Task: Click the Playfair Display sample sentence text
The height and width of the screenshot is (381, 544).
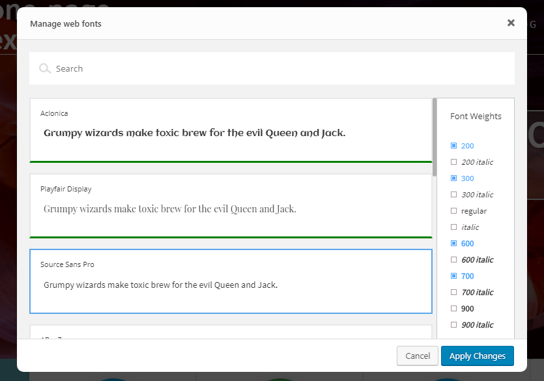Action: coord(169,209)
